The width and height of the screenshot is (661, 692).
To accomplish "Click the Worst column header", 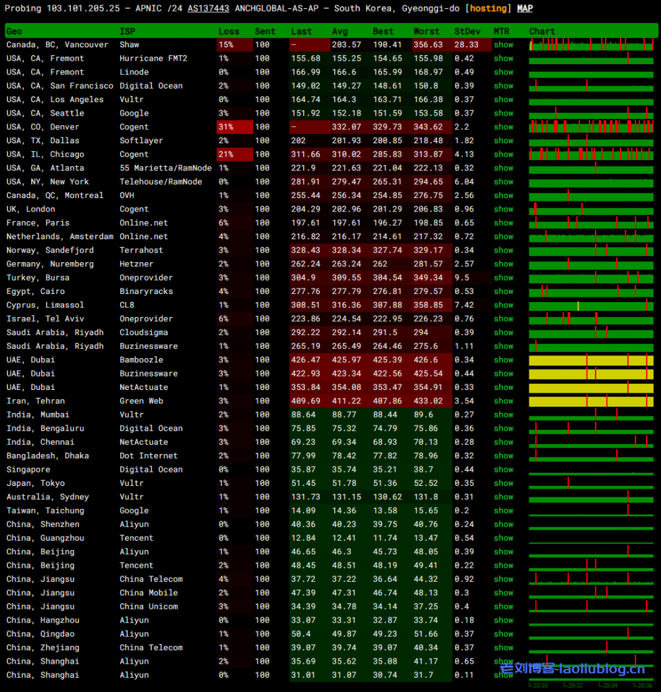I will click(x=426, y=31).
